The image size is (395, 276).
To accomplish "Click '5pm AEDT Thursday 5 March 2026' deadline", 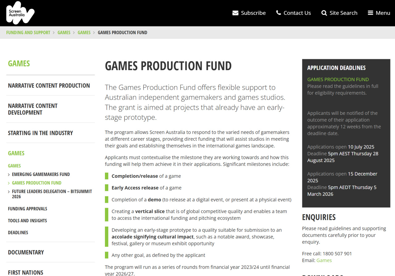I will pos(342,191).
